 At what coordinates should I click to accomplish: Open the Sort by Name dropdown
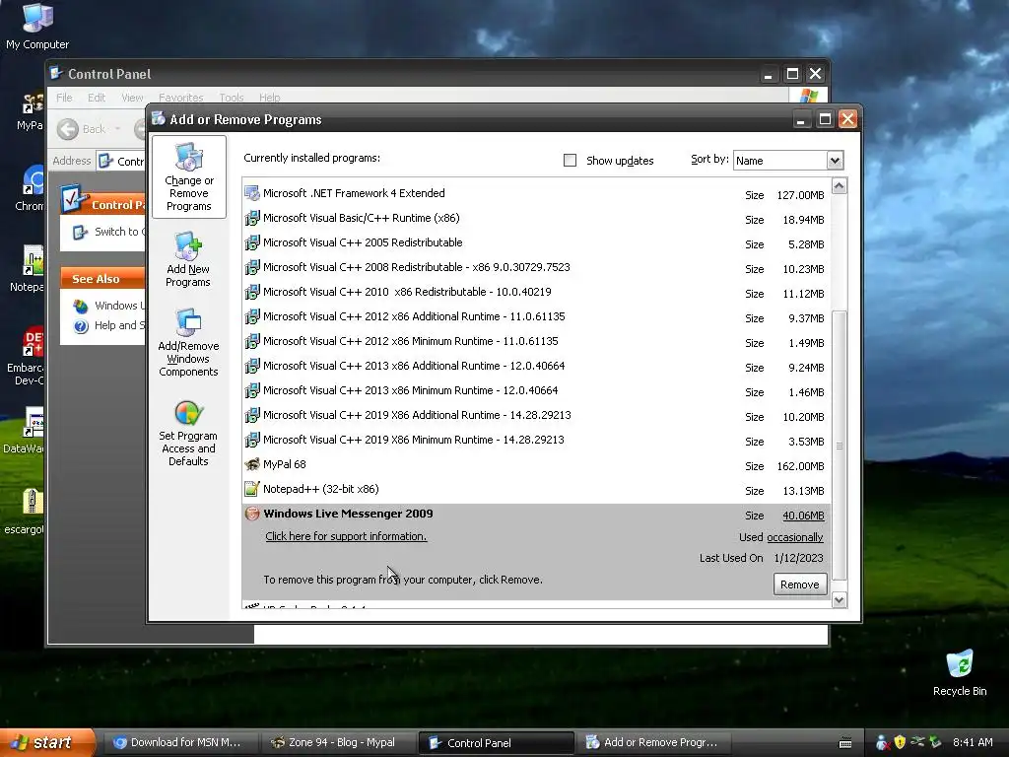click(835, 161)
